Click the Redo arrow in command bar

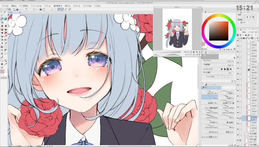point(30,9)
